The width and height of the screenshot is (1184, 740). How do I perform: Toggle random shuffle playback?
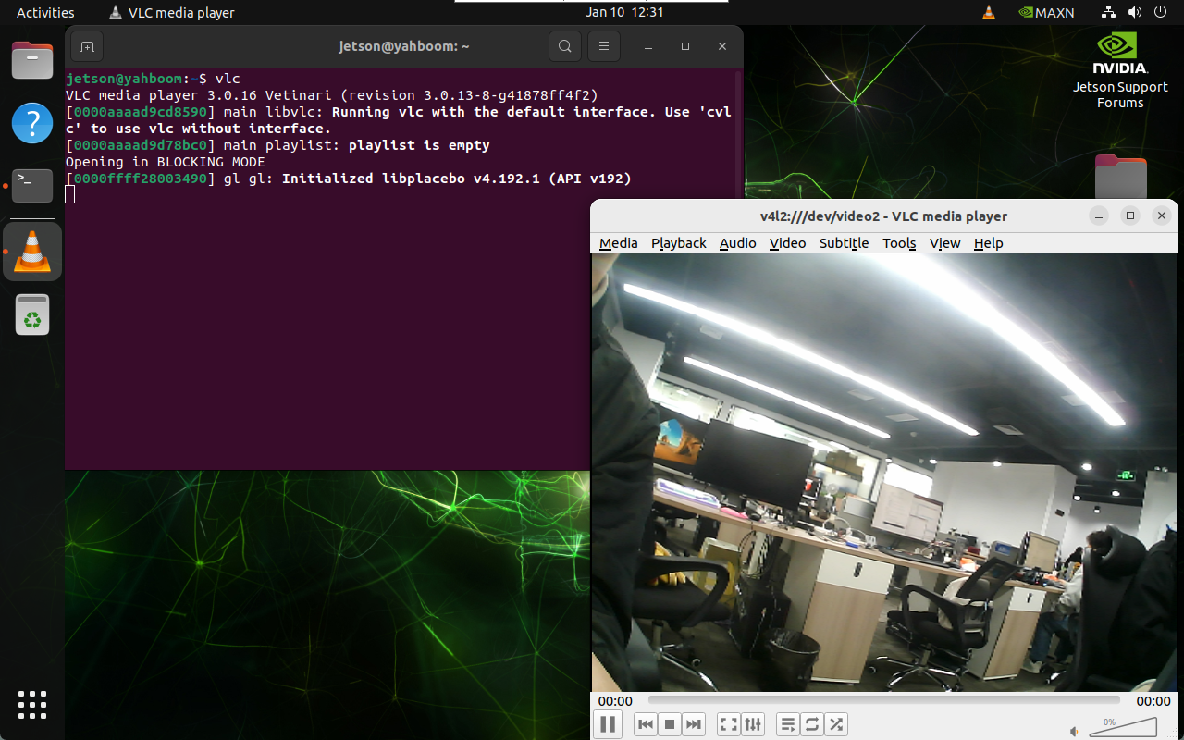(835, 724)
